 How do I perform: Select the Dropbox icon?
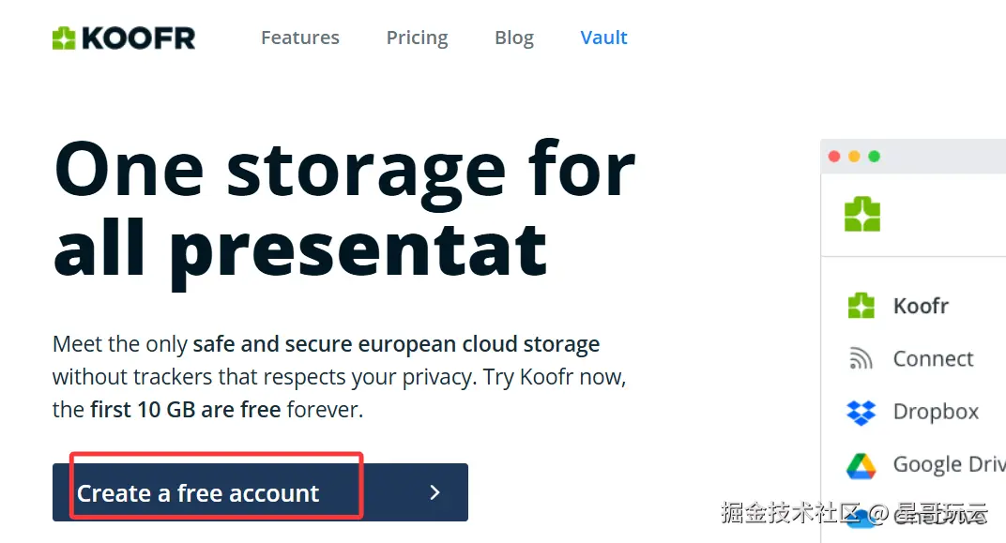(x=861, y=413)
